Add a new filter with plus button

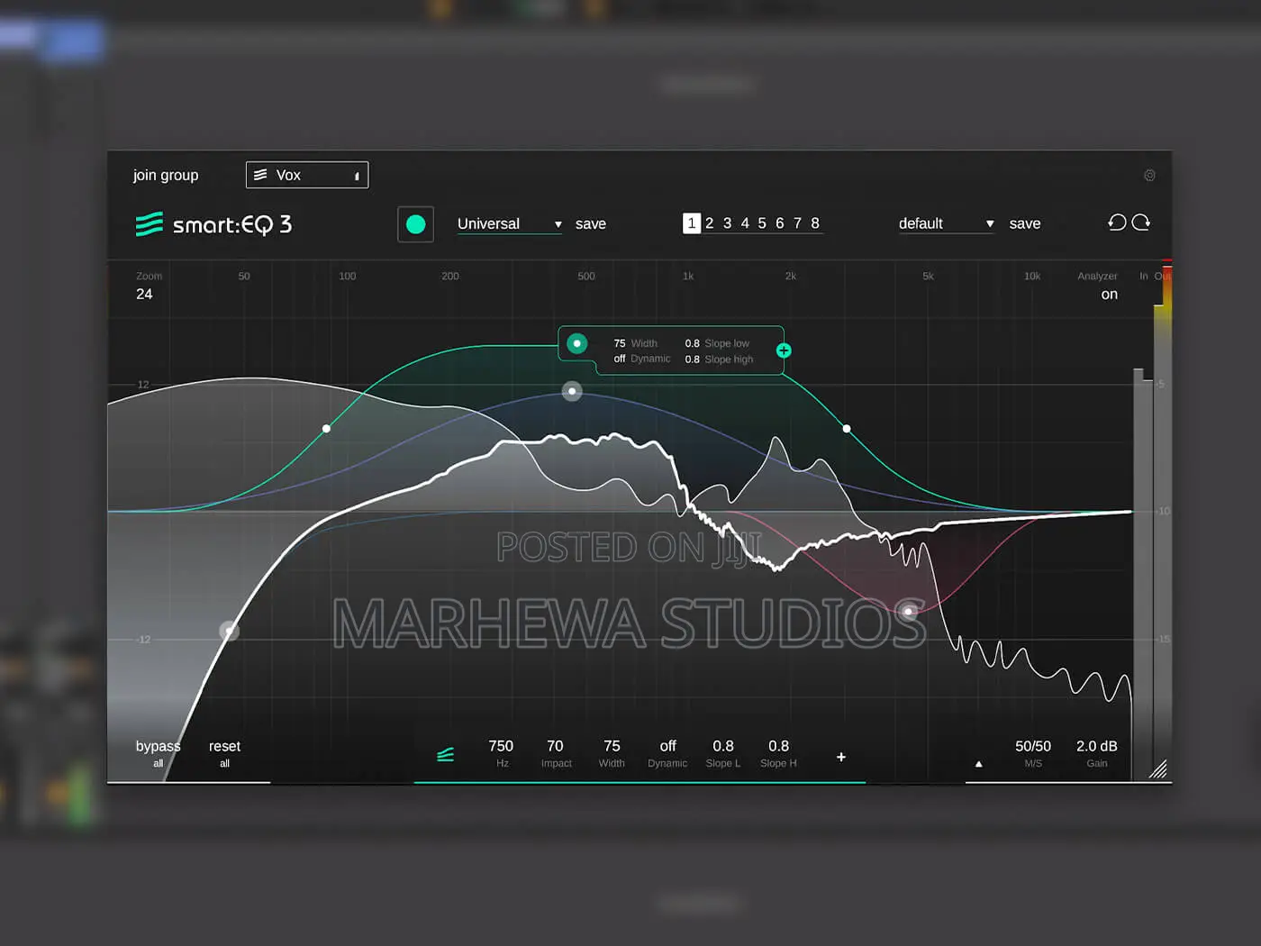841,757
